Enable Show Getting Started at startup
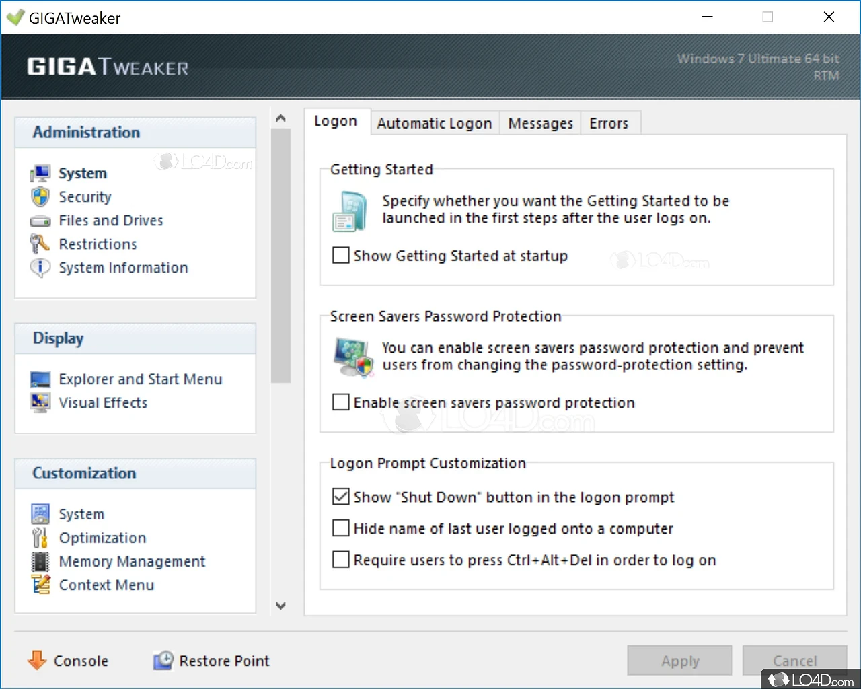The width and height of the screenshot is (861, 689). (340, 255)
